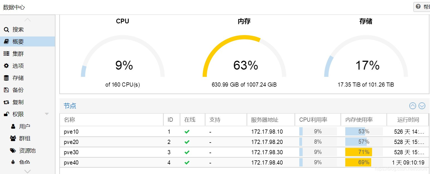Click the online checkmark for pve40
Viewport: 430px width, 174px height.
tap(187, 163)
